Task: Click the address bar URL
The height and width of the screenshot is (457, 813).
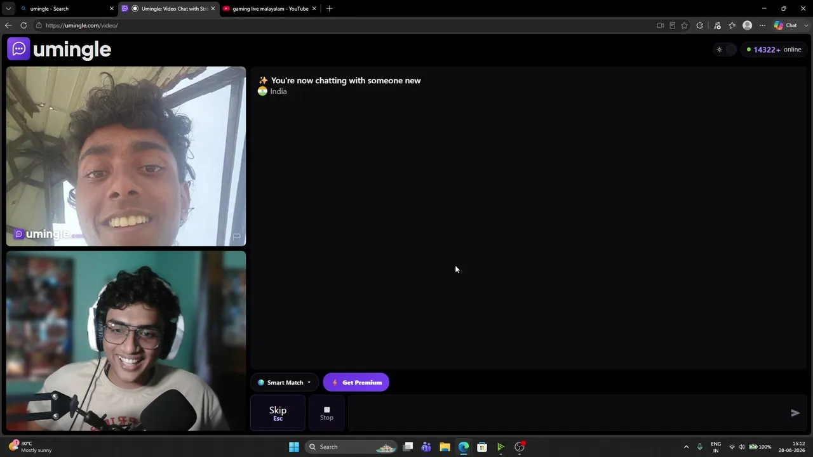Action: (81, 25)
